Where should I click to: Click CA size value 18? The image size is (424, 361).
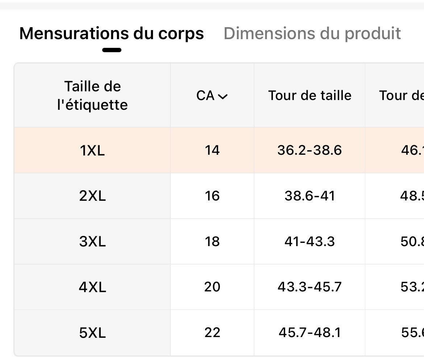tap(212, 241)
